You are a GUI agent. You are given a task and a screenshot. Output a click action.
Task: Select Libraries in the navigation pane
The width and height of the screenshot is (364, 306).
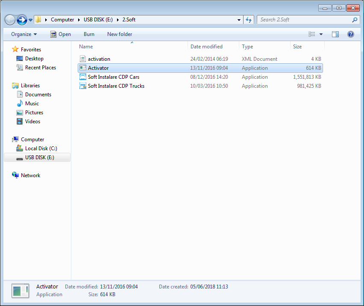point(30,86)
